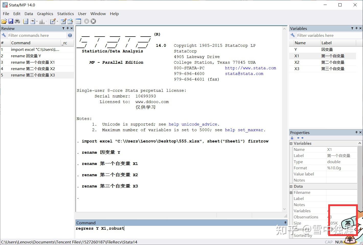Image resolution: width=363 pixels, height=245 pixels.
Task: Open the help set_maxvar link
Action: [244, 130]
